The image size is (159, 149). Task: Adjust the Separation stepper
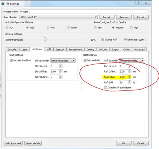tap(130, 77)
